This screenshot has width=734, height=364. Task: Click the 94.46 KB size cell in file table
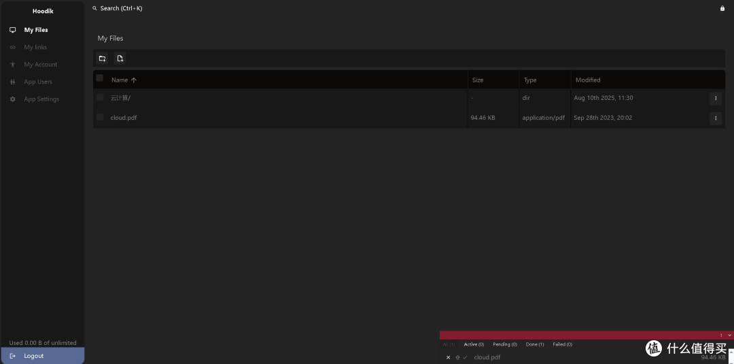[x=483, y=118]
